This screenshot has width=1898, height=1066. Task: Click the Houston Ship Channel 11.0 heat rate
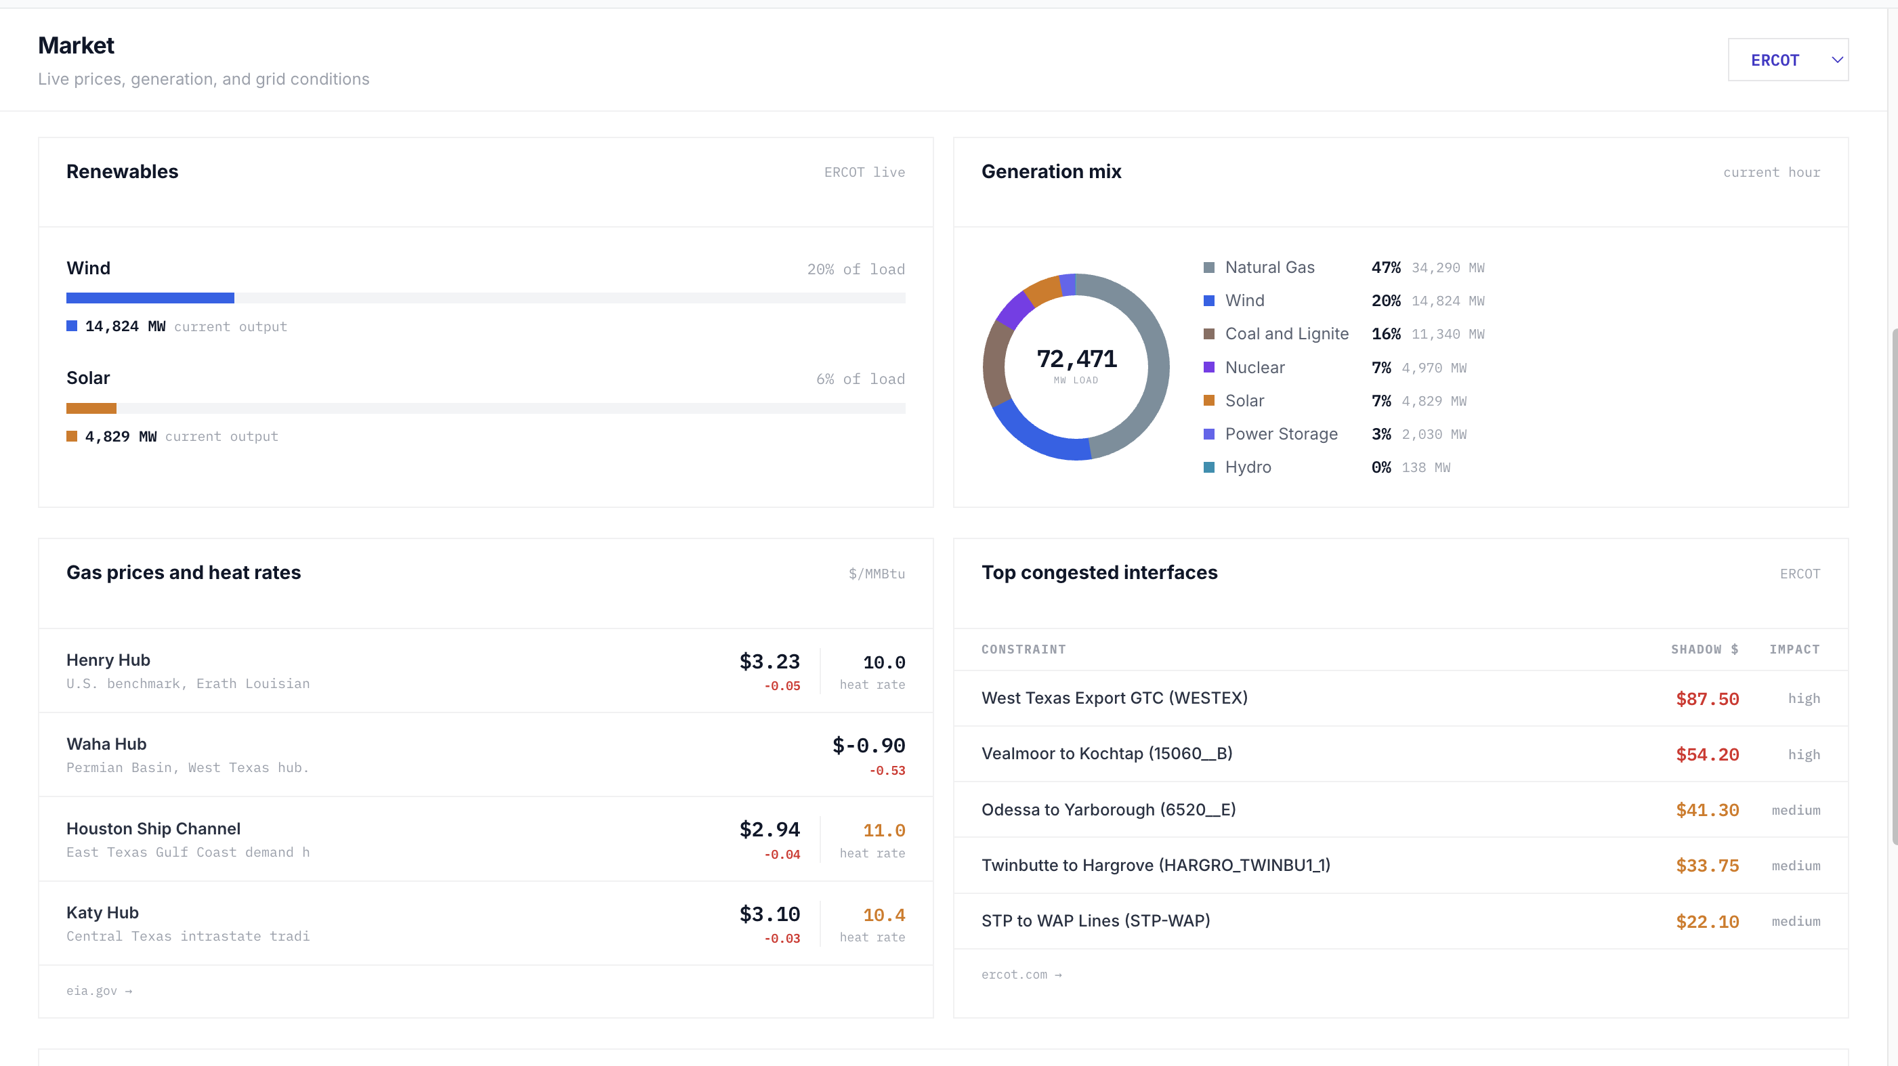(x=883, y=830)
